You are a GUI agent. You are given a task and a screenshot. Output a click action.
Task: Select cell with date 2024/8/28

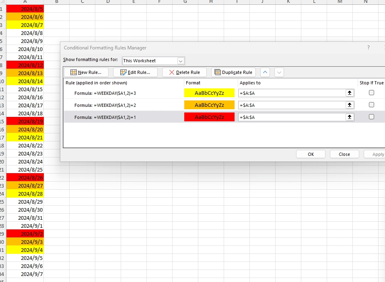click(25, 194)
